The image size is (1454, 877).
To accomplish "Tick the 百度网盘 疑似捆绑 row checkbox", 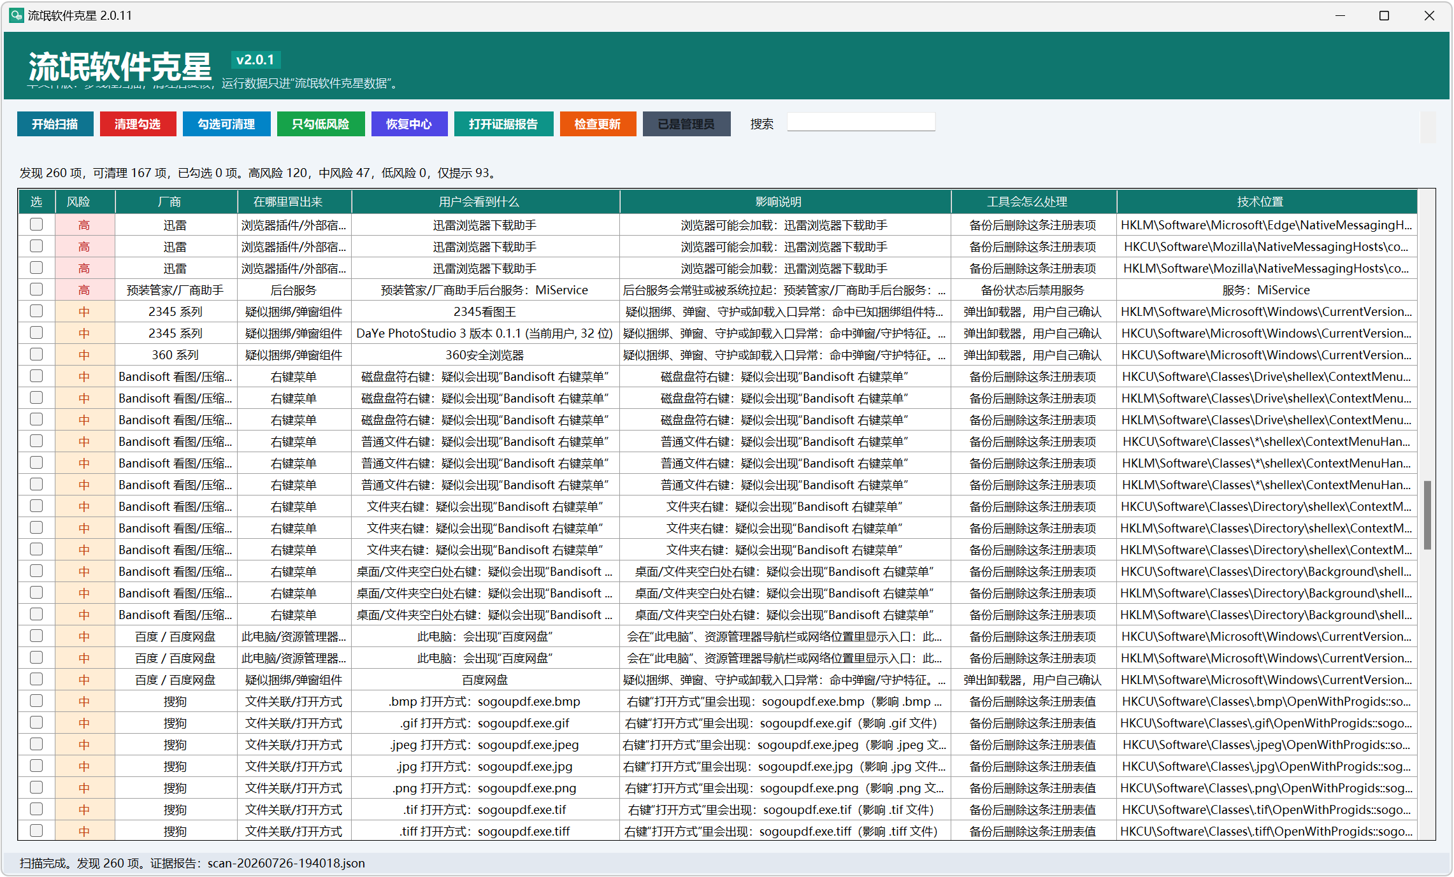I will click(x=36, y=679).
